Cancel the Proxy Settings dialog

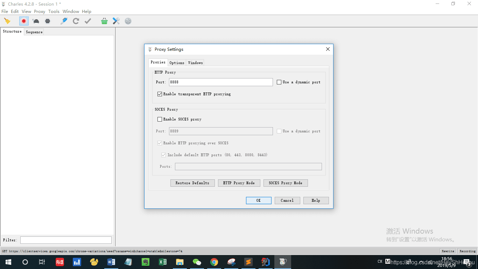[287, 200]
